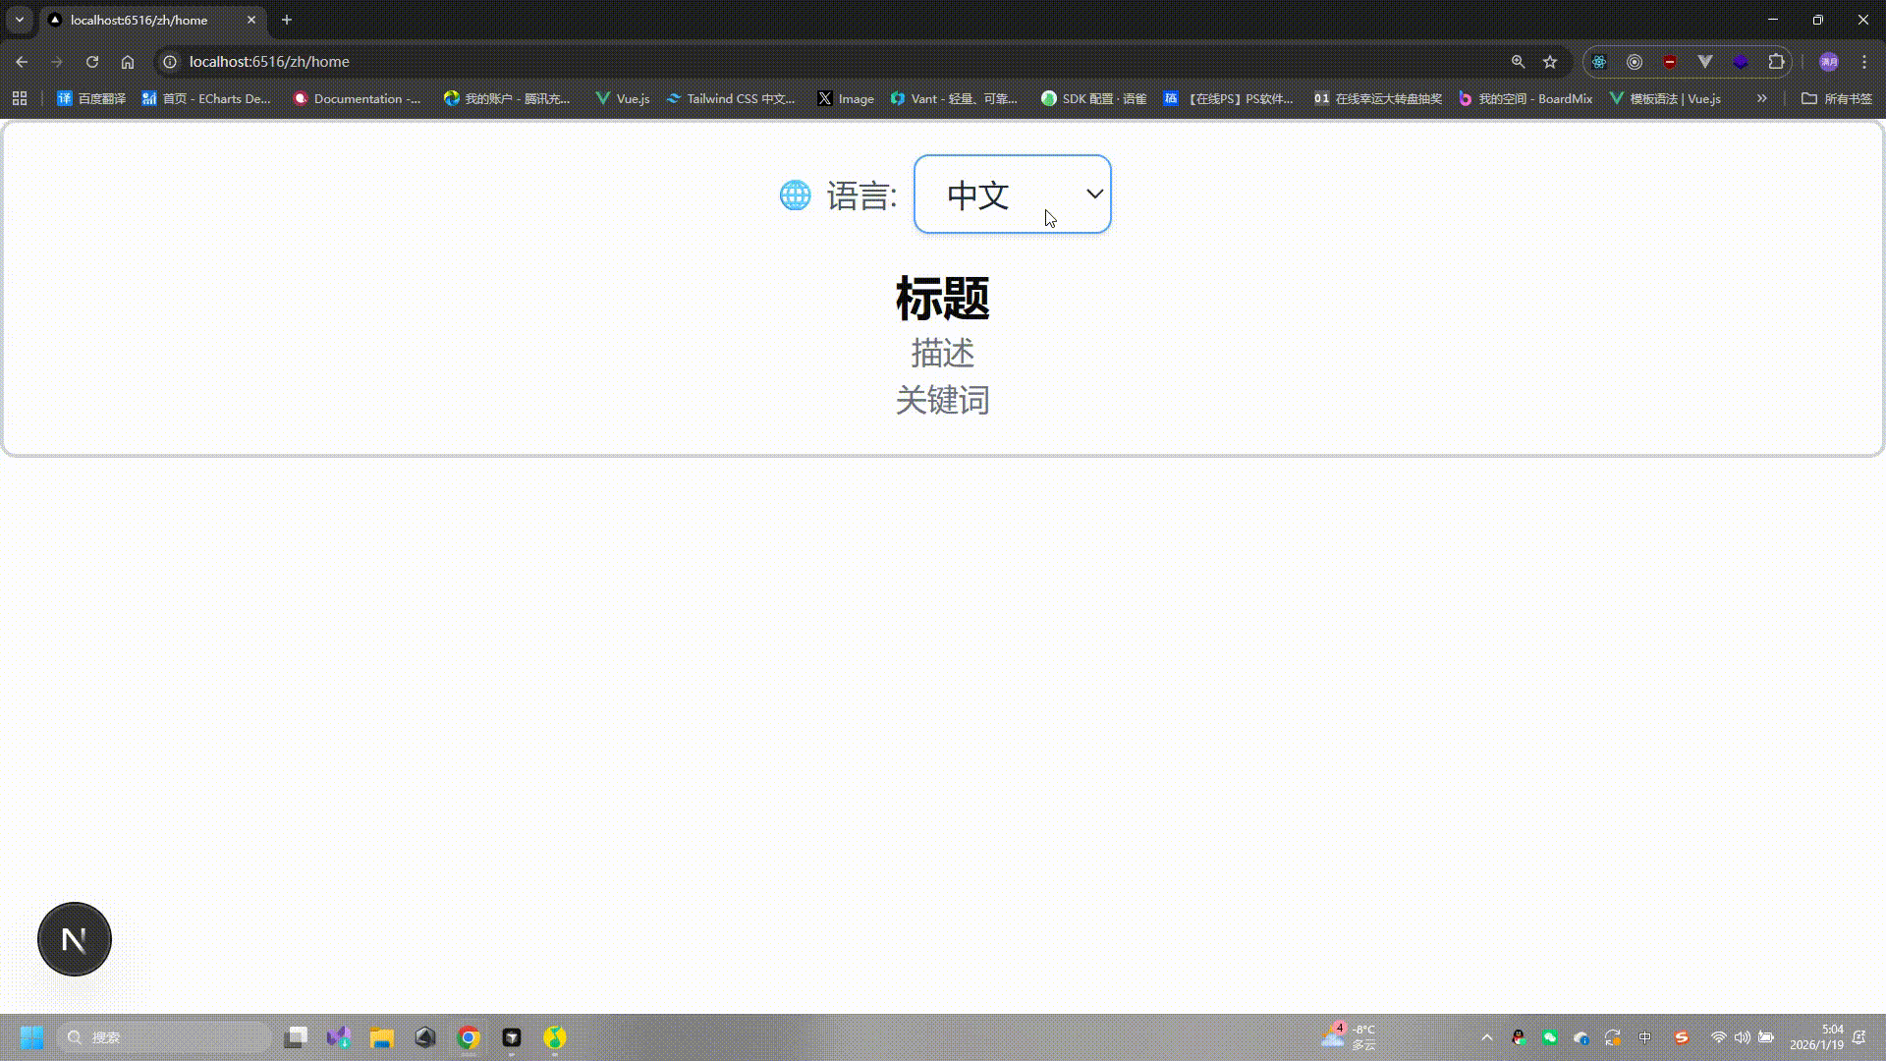Open the SDK 配置·语雀 bookmark
Viewport: 1886px width, 1061px height.
tap(1093, 98)
